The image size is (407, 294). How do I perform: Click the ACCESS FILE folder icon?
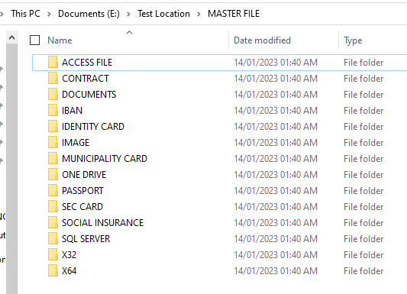point(53,63)
